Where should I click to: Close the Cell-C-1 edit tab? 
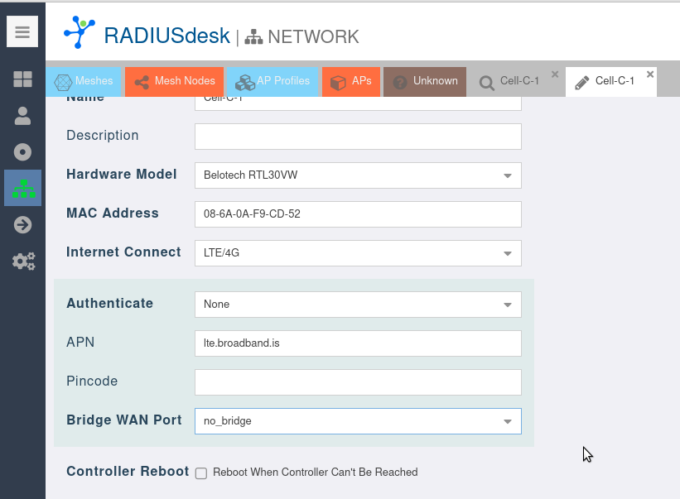point(650,74)
